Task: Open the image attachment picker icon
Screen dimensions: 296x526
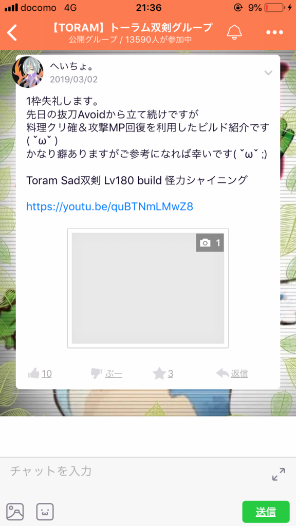Action: (x=15, y=512)
